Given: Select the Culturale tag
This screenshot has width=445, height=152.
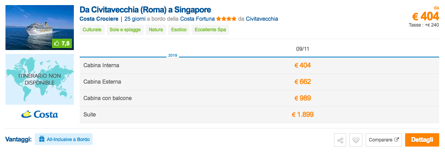Looking at the screenshot, I should pyautogui.click(x=92, y=30).
